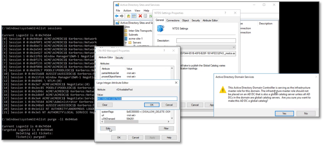
Task: Click the green Refresh toolbar icon
Action: click(151, 16)
